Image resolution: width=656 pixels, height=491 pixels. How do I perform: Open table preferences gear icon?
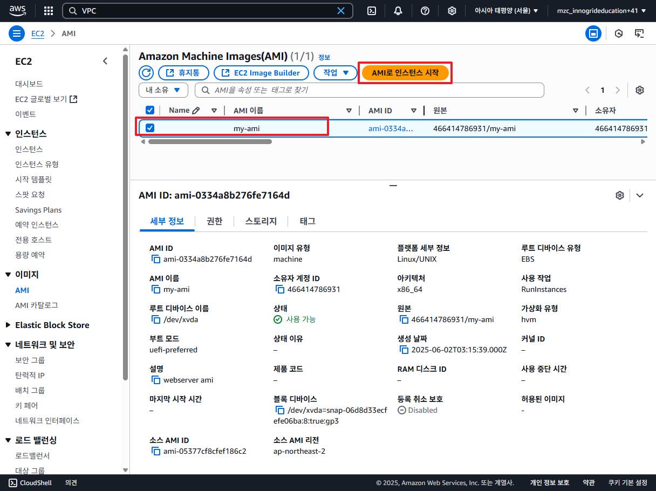(x=640, y=90)
